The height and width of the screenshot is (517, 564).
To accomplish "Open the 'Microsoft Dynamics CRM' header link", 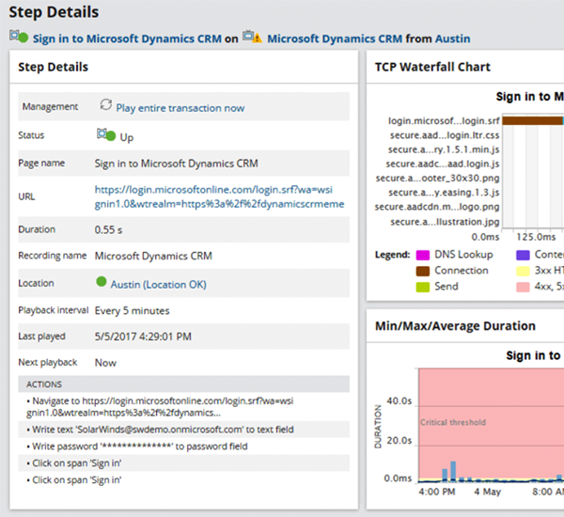I will 335,39.
